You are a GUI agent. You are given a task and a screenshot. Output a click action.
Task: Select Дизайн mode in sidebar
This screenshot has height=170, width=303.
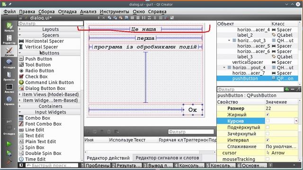[x=9, y=51]
